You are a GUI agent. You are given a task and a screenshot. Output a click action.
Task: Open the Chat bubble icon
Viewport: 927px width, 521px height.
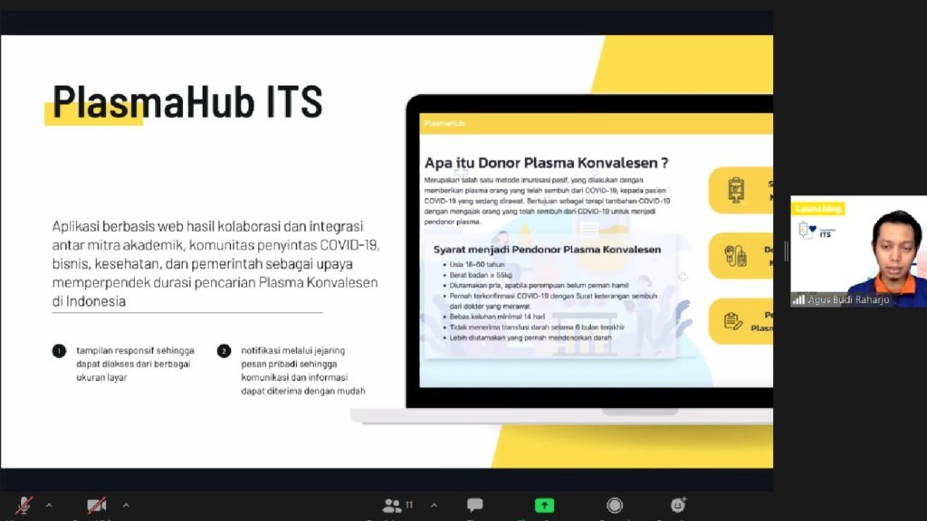474,506
